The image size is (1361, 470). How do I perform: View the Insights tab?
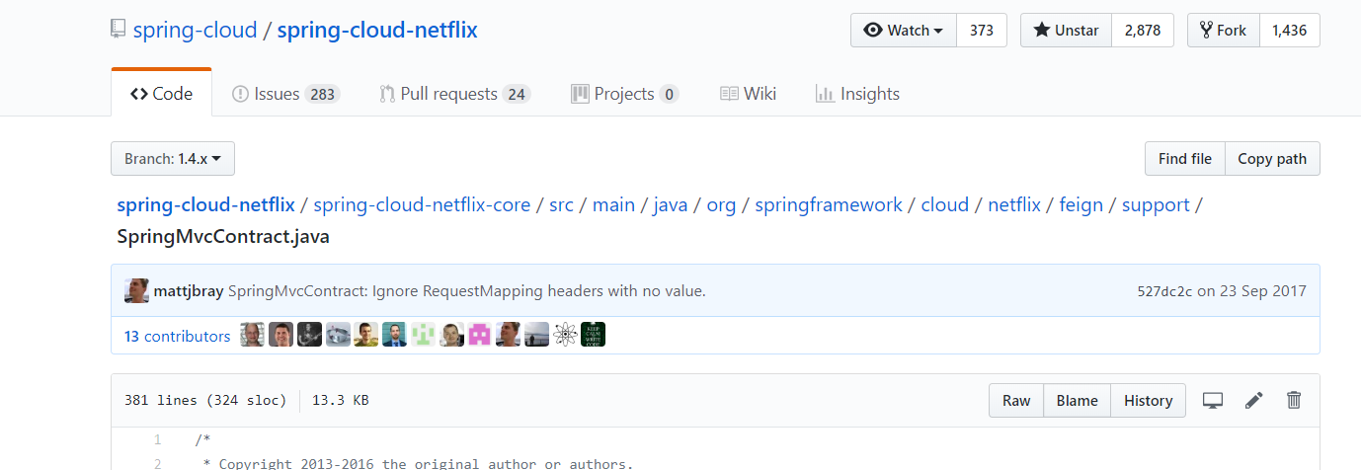pos(857,94)
